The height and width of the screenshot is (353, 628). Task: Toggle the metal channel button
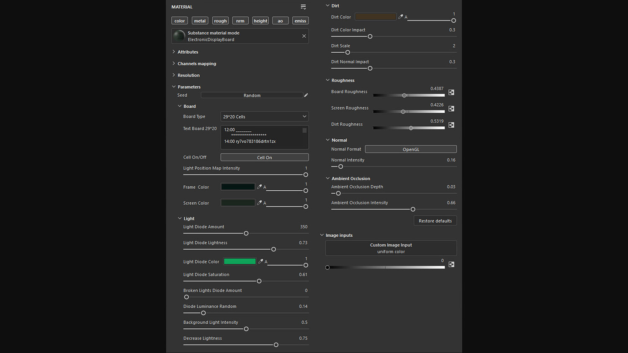(200, 21)
